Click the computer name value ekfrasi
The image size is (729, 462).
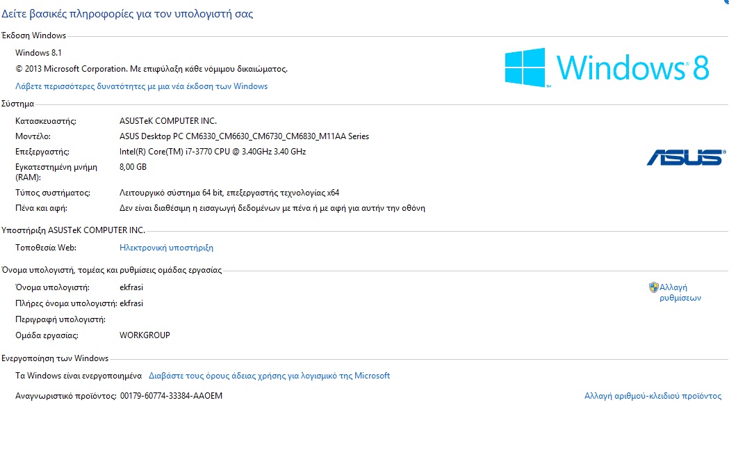(131, 287)
